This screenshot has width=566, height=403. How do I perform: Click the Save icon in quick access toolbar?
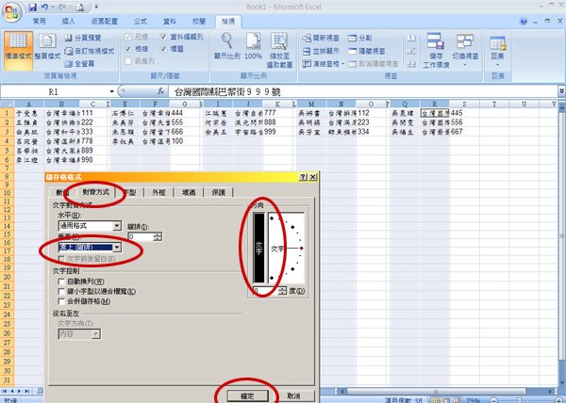click(x=32, y=7)
